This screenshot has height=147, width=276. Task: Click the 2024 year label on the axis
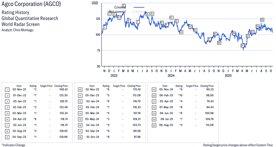pyautogui.click(x=171, y=76)
